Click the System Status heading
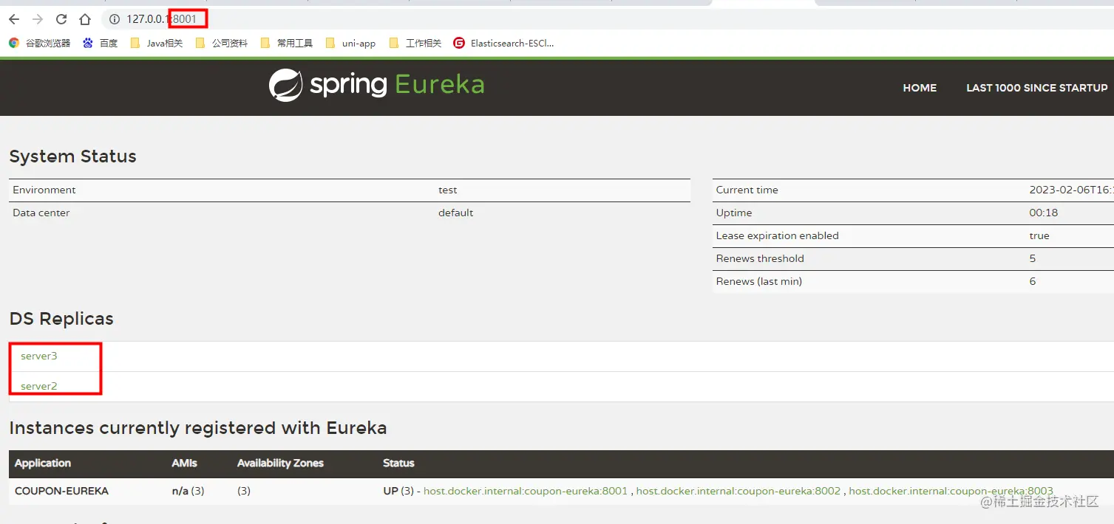 click(x=72, y=156)
